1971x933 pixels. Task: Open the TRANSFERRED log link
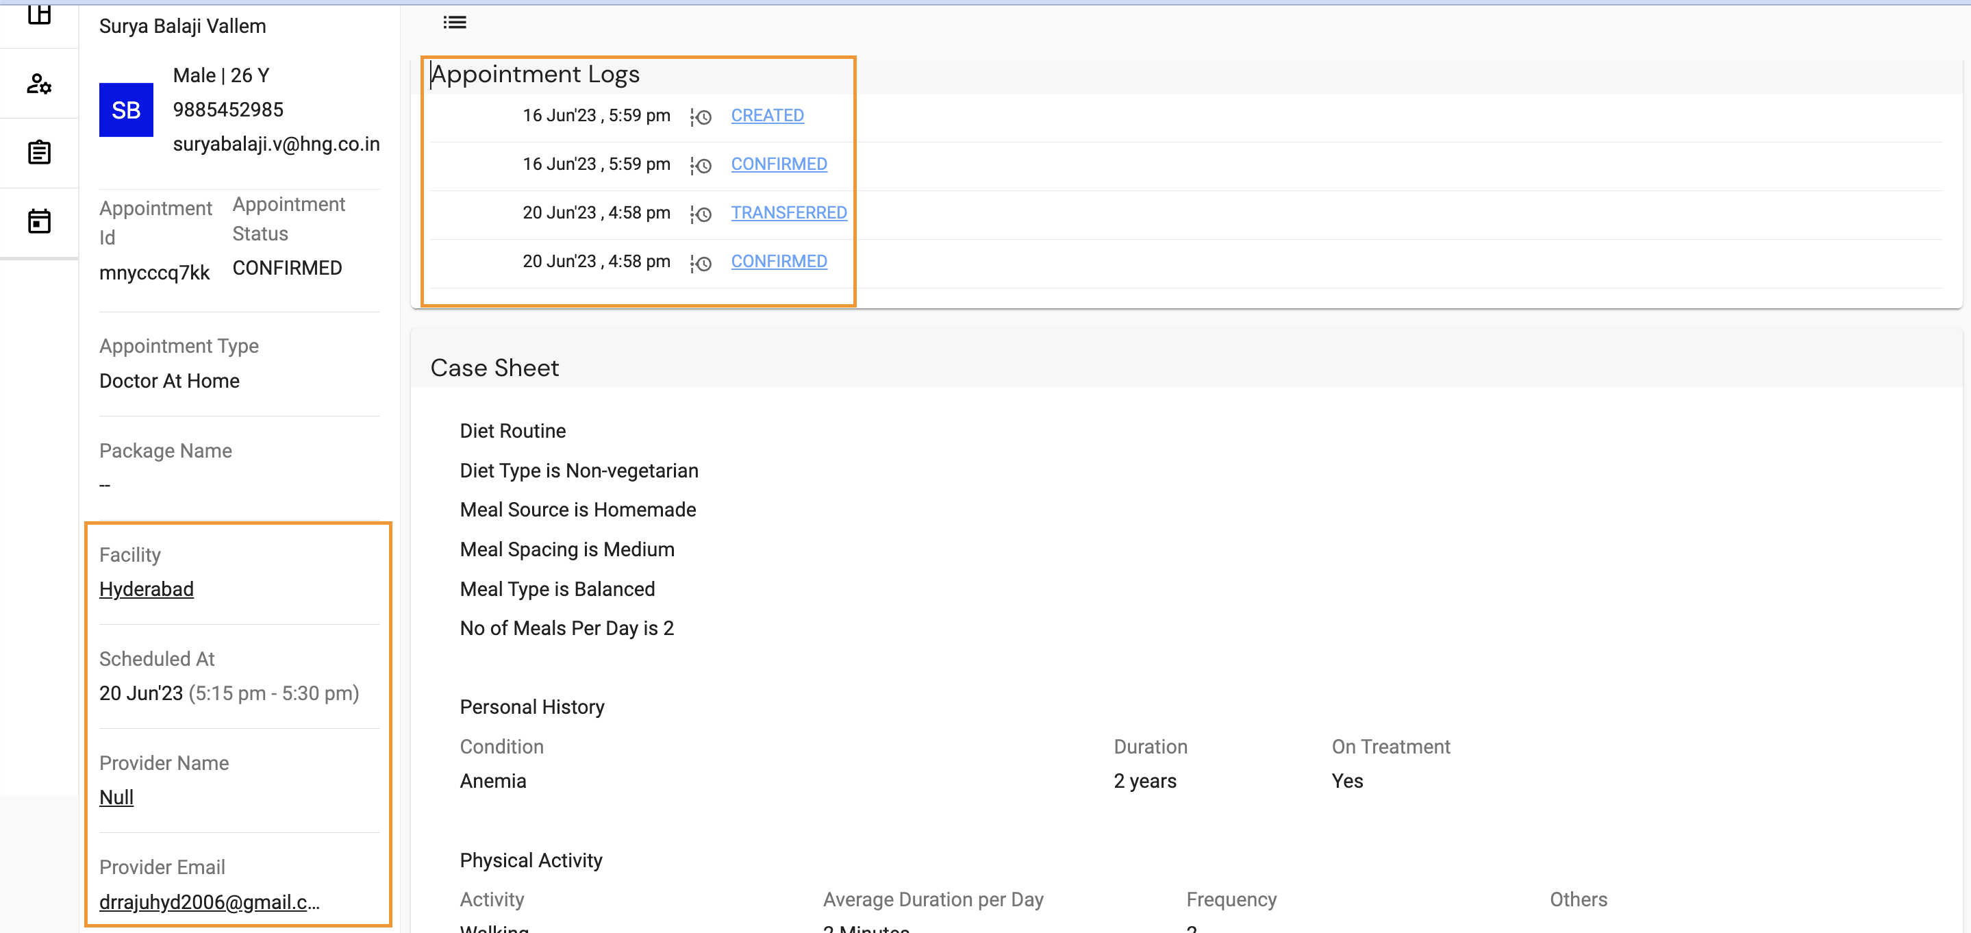coord(788,213)
